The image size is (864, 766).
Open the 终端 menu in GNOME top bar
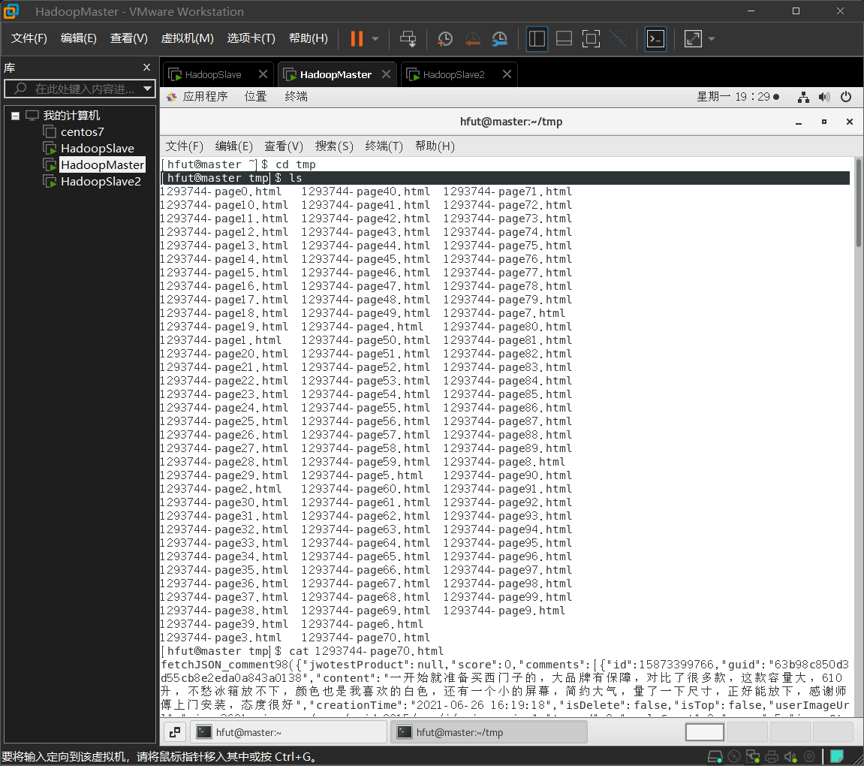[x=296, y=96]
